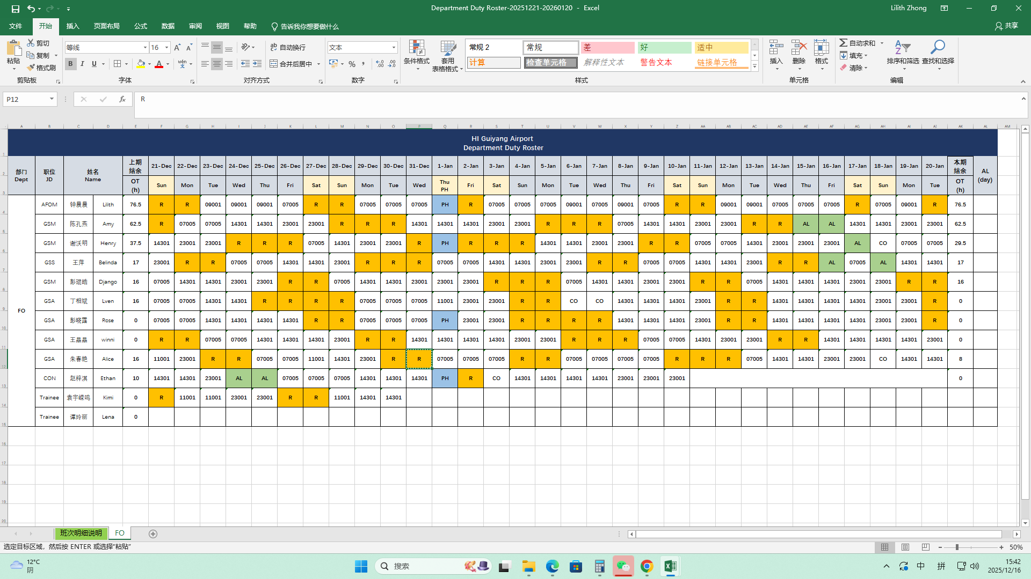Screen dimensions: 1031x579
Task: Click the Conditional Formatting icon
Action: coord(416,48)
